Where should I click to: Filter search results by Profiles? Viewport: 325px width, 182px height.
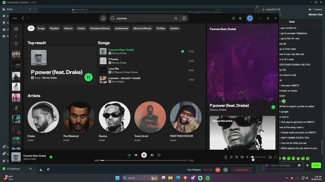coord(161,28)
